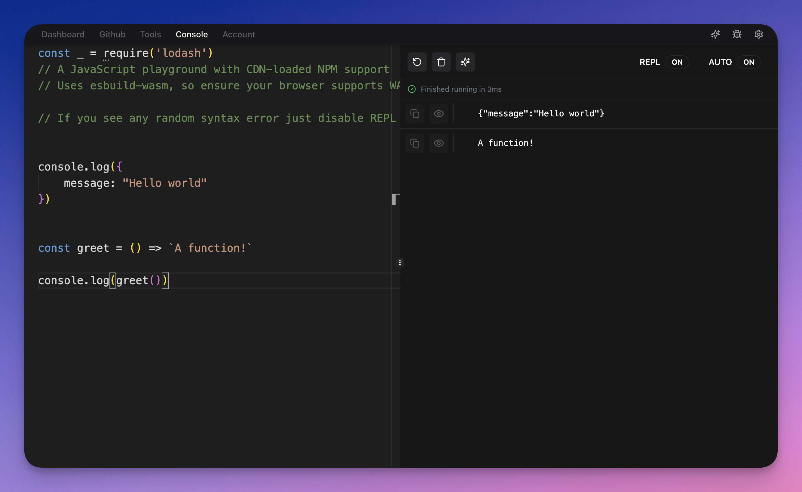The image size is (802, 492).
Task: Click the 'A JavaScript playground' comment line
Action: click(214, 69)
